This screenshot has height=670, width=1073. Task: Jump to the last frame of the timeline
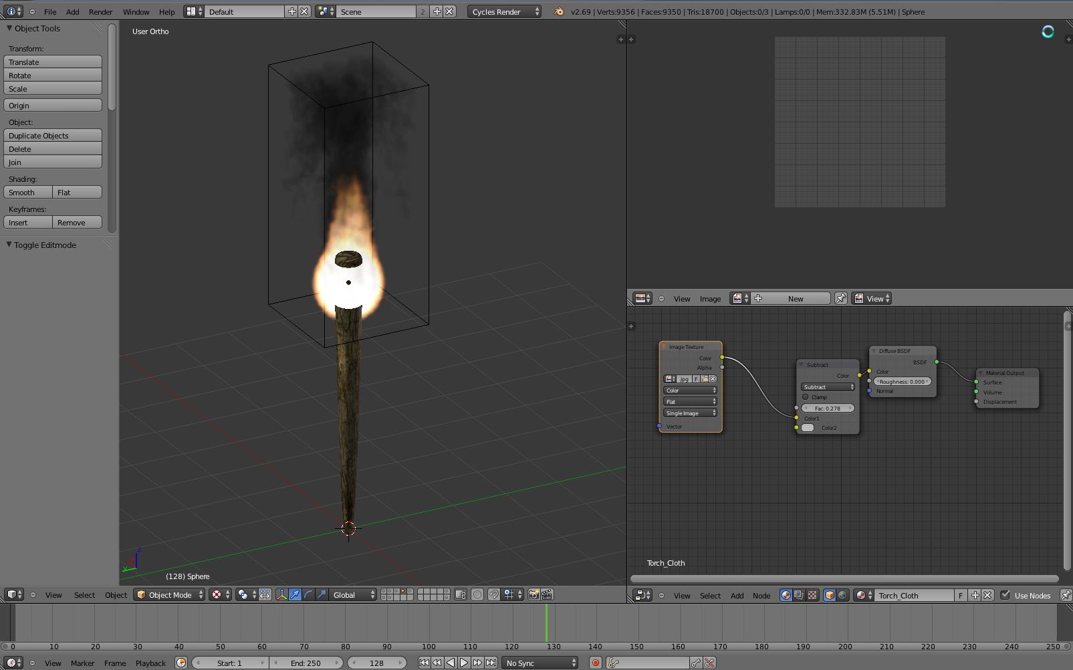(x=491, y=663)
